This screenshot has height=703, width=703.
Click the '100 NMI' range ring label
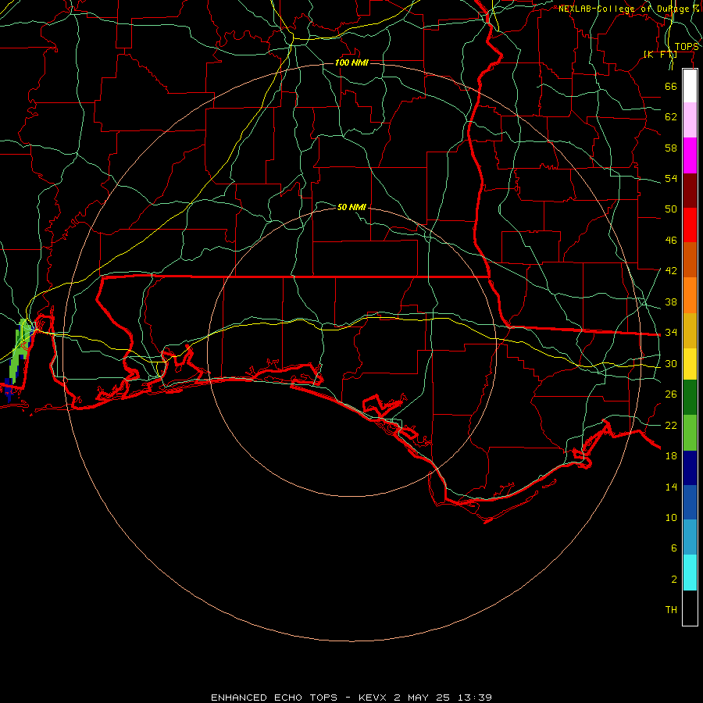pos(351,62)
